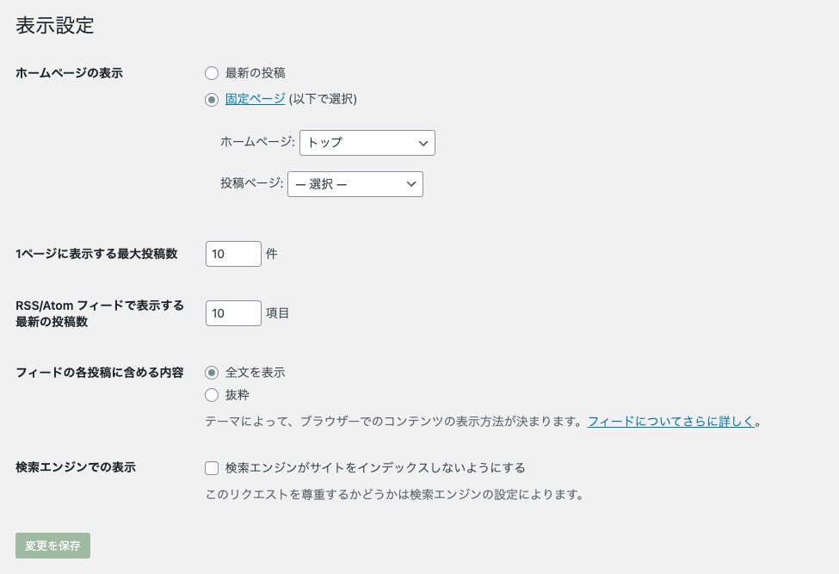Enable the search engine no-index checkbox
This screenshot has width=839, height=574.
click(212, 468)
